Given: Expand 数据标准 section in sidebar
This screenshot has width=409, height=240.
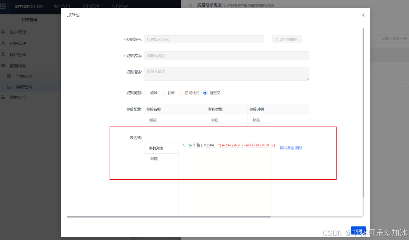Looking at the screenshot, I should pos(18,66).
